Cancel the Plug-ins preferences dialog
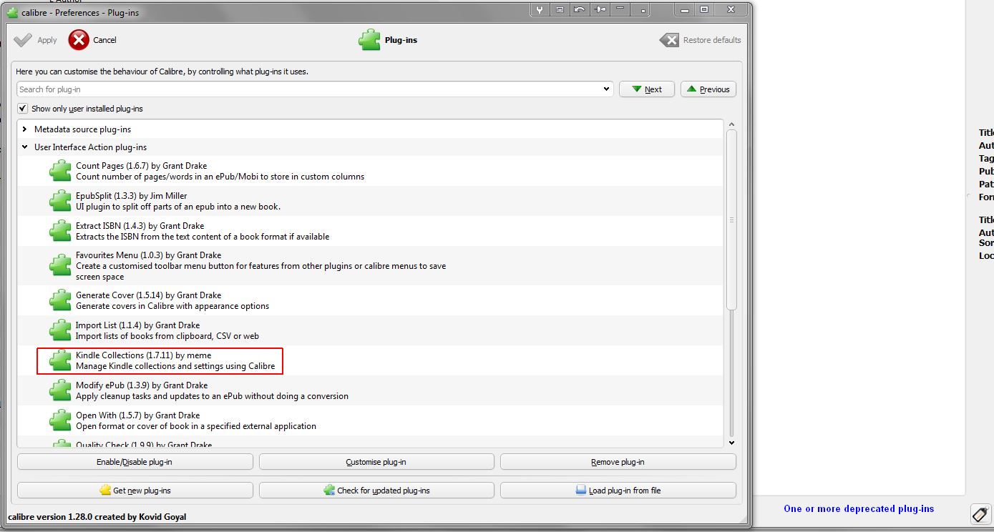 click(93, 40)
